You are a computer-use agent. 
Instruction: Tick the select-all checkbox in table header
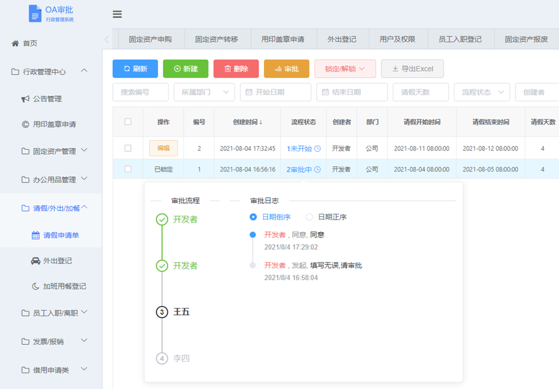(x=128, y=122)
